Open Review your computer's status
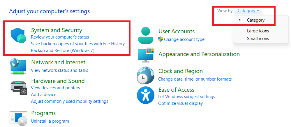291x127 pixels. [x=60, y=37]
